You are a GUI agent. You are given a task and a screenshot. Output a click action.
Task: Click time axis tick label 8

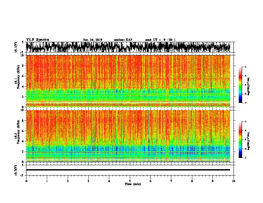[192, 181]
